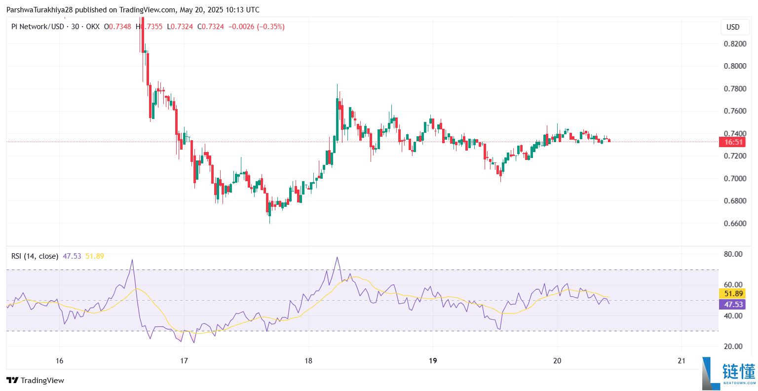The width and height of the screenshot is (758, 391).
Task: Click the 0.6600 price axis label
Action: tap(734, 223)
